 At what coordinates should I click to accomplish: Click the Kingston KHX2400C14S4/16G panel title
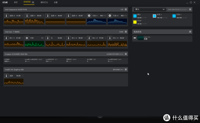16,54
